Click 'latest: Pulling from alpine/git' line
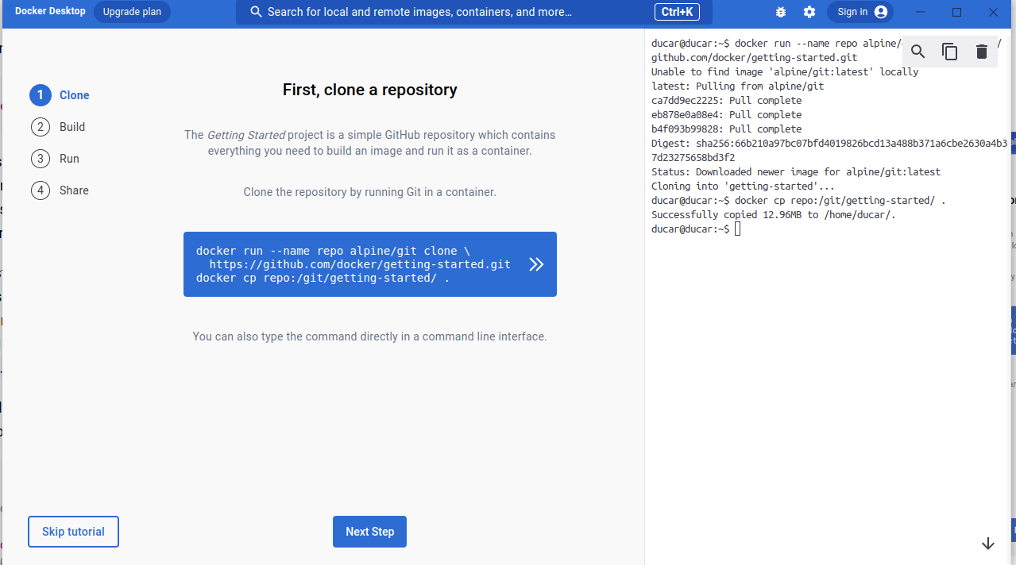Viewport: 1016px width, 565px height. 738,86
